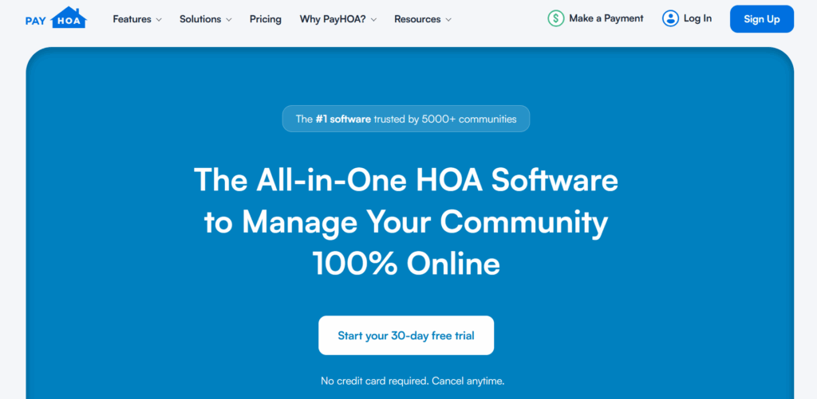Open the Solutions menu label
The width and height of the screenshot is (817, 399).
coord(200,19)
